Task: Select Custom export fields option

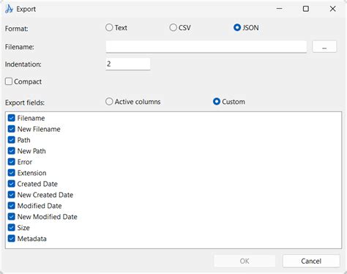Action: pos(217,101)
